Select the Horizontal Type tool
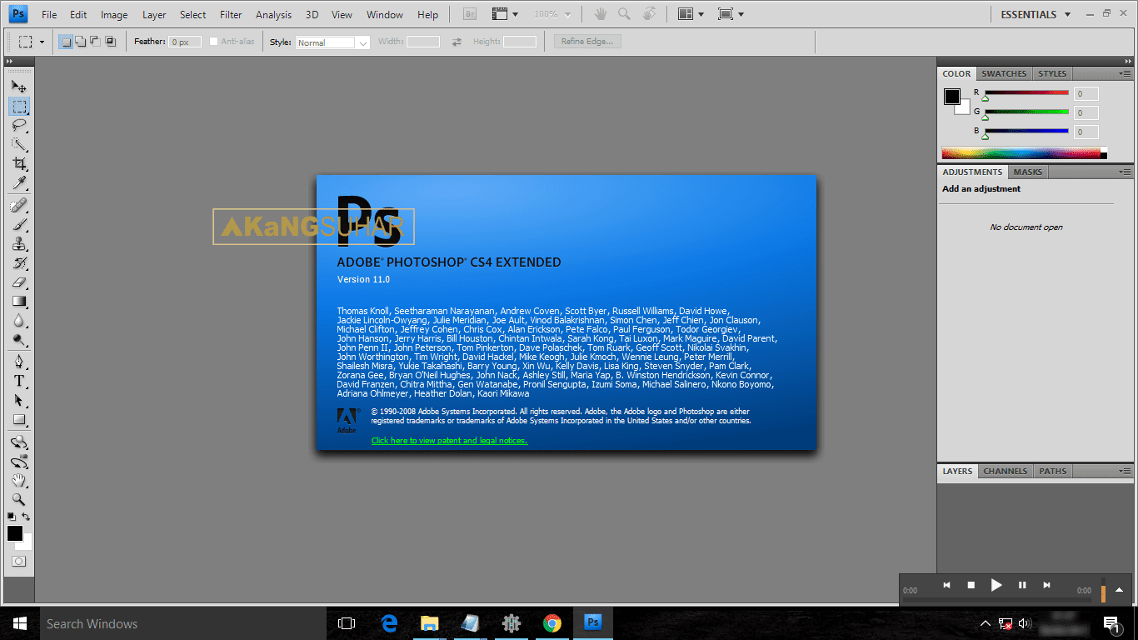Screen dimensions: 1138x640 point(18,382)
